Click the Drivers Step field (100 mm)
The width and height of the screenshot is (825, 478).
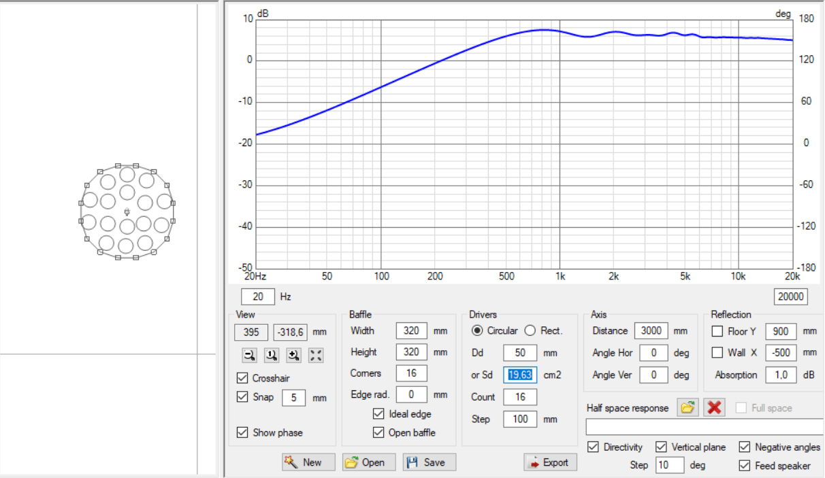point(520,420)
